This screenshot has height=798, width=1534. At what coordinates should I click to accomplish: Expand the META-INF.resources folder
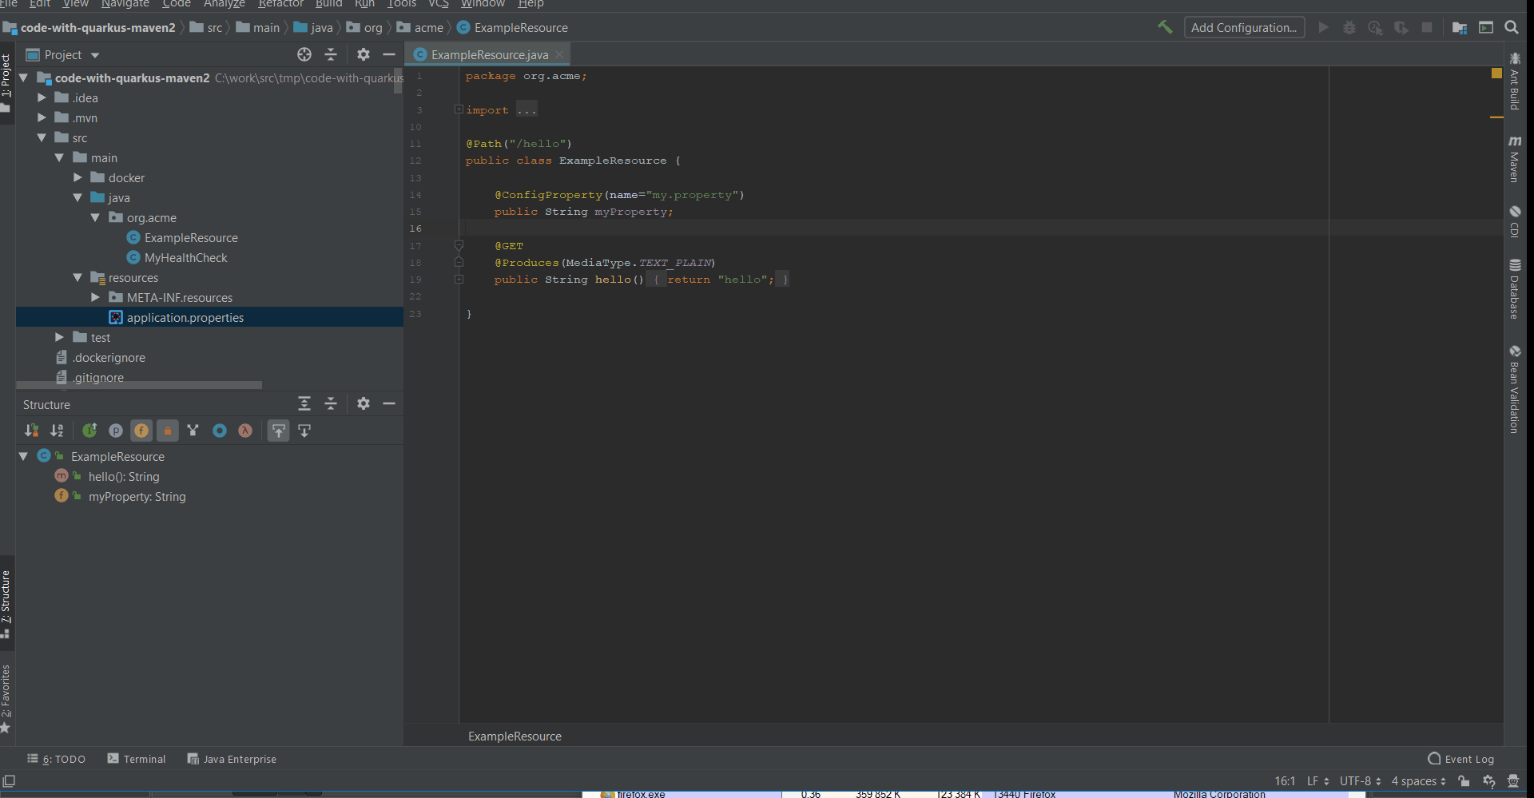96,297
